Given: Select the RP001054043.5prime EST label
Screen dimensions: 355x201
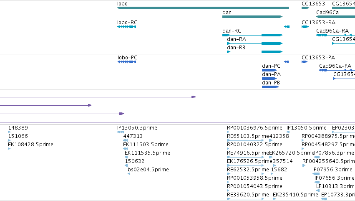Looking at the screenshot, I should pos(254,186).
